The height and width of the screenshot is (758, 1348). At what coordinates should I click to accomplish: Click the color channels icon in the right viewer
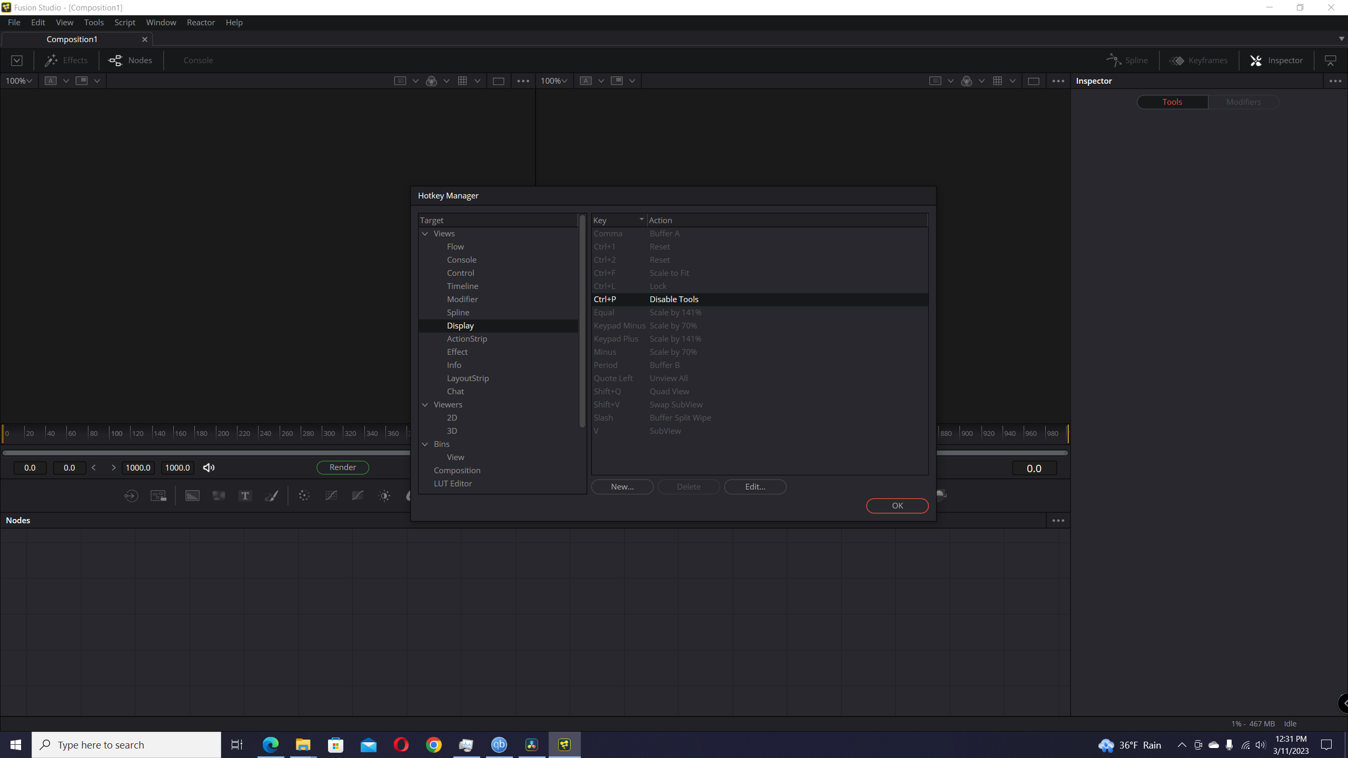pyautogui.click(x=966, y=81)
